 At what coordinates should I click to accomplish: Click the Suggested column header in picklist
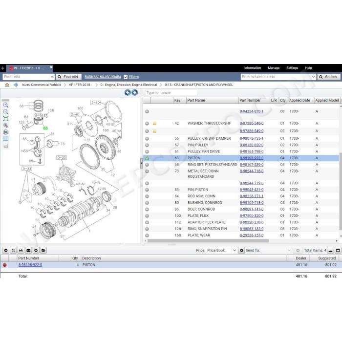coord(324,258)
